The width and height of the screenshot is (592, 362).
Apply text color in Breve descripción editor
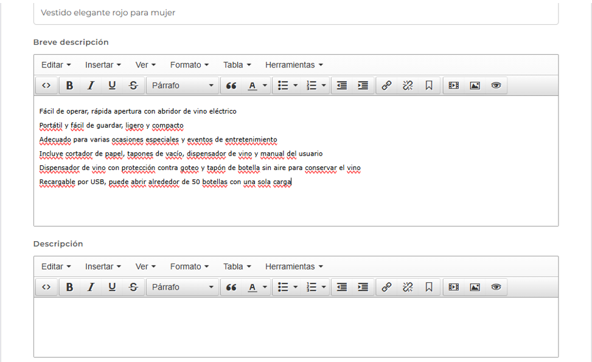(x=252, y=86)
